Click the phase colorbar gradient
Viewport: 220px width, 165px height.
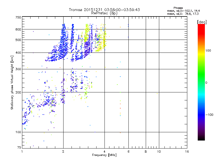pyautogui.click(x=201, y=82)
